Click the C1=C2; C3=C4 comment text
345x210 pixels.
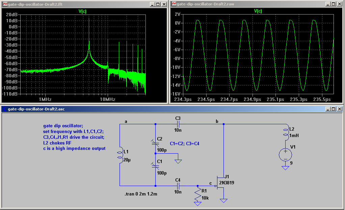[185, 143]
